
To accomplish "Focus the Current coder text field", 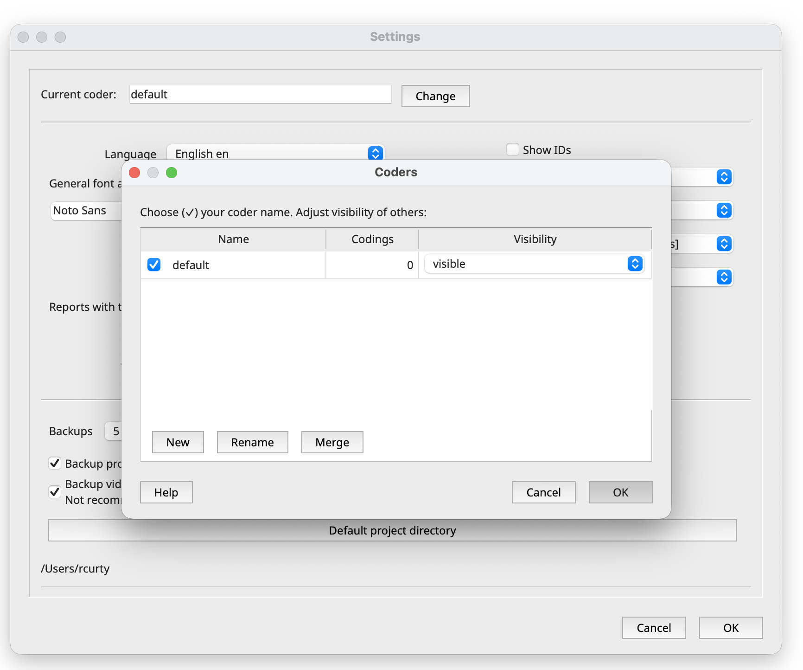I will pos(261,94).
